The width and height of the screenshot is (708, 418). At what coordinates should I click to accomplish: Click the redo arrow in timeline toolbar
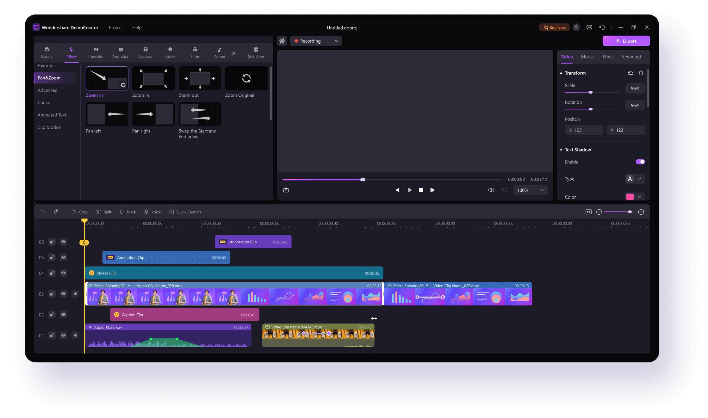56,212
